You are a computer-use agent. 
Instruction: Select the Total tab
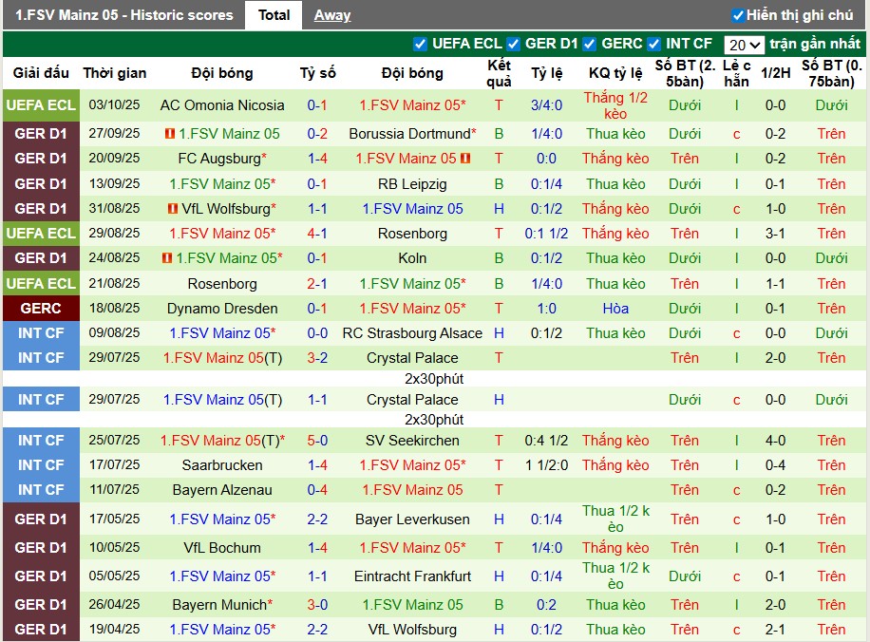274,15
